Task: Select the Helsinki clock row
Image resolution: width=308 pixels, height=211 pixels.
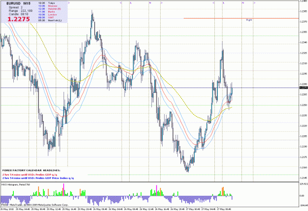Action: 49,9
